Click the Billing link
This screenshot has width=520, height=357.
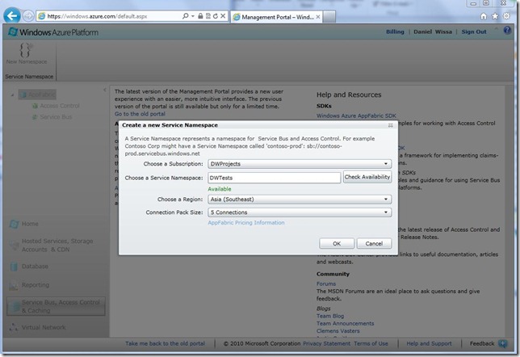395,31
